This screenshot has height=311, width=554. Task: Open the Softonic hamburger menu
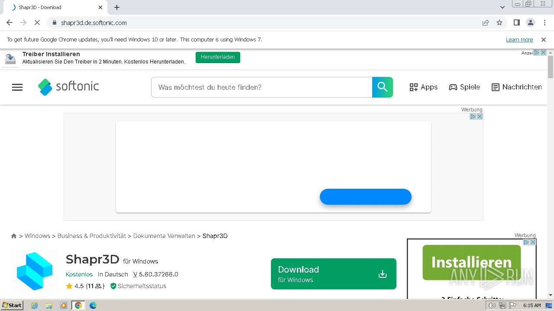(17, 87)
